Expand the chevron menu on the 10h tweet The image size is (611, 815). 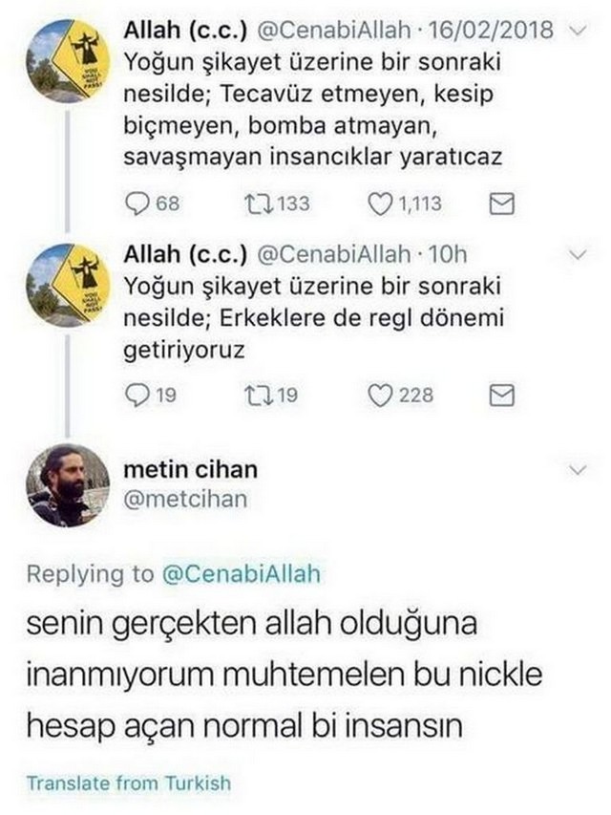click(579, 255)
